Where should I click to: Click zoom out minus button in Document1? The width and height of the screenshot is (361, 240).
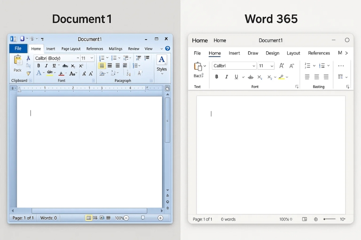pyautogui.click(x=126, y=218)
